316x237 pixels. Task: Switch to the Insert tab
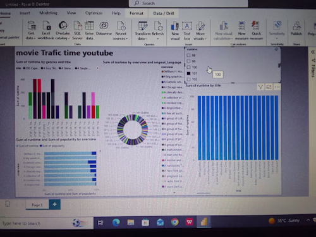(25, 13)
